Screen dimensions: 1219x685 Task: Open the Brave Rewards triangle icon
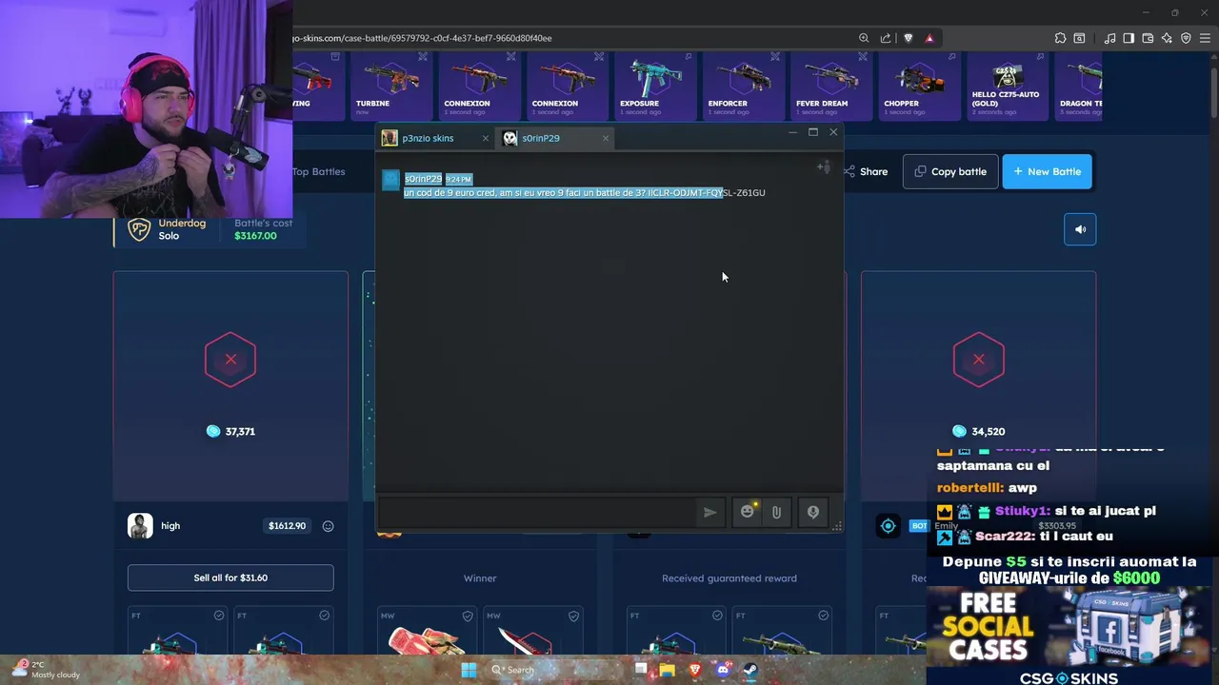click(x=929, y=38)
